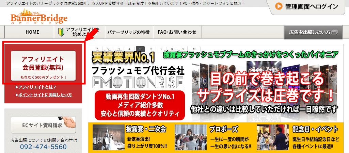Click the beginner leaf mark icon

point(61,32)
